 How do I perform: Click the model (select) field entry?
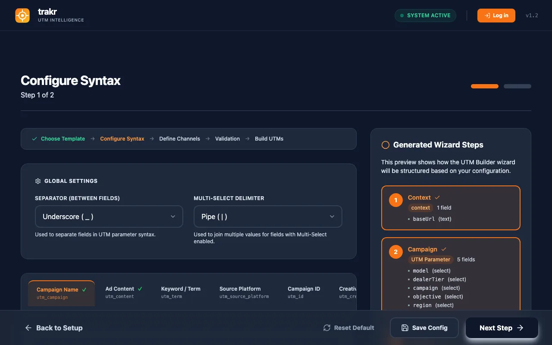click(432, 271)
